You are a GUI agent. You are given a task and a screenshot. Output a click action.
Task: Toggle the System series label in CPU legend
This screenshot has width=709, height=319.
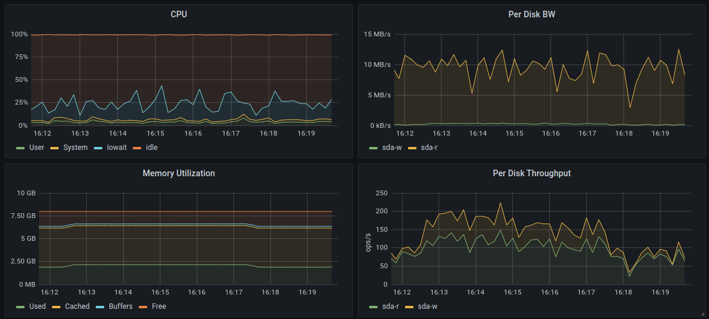pos(75,148)
